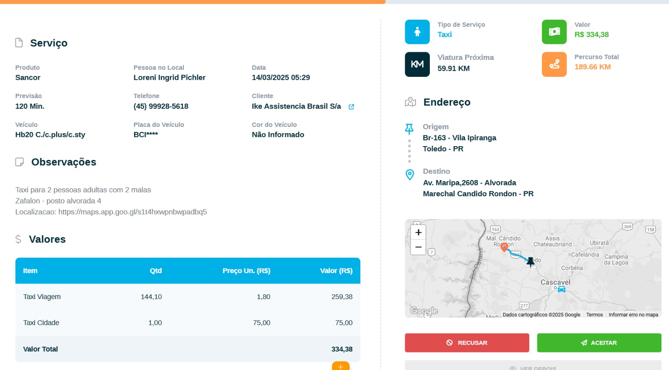Open the client external link icon
The image size is (669, 370).
pyautogui.click(x=351, y=107)
